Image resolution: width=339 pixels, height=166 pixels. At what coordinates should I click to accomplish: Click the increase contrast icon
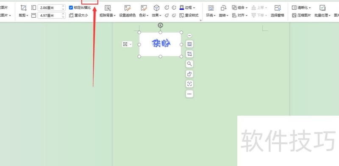point(167,8)
